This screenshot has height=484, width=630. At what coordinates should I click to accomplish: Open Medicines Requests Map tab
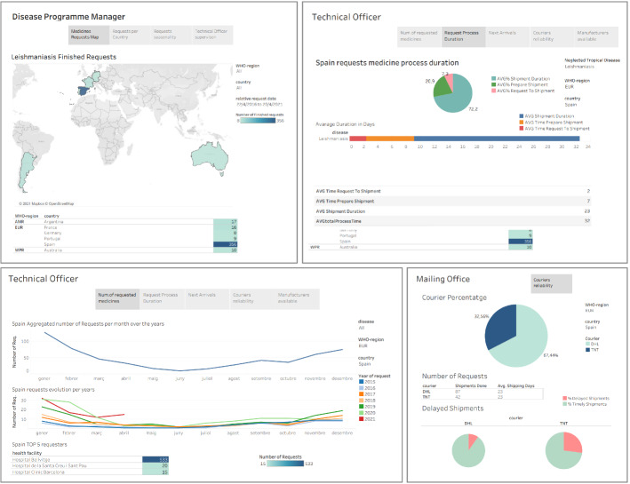pyautogui.click(x=89, y=35)
